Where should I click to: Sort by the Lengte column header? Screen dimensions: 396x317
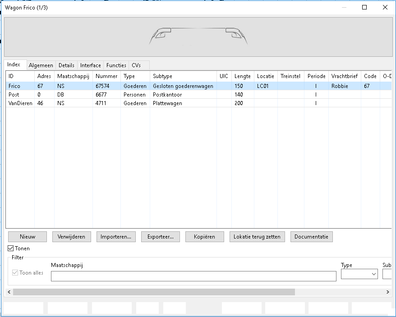(x=242, y=76)
